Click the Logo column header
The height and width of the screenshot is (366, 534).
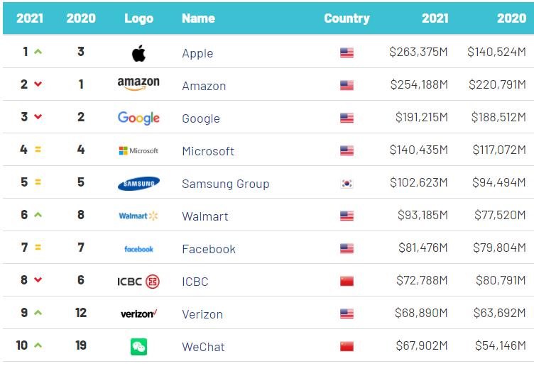138,18
